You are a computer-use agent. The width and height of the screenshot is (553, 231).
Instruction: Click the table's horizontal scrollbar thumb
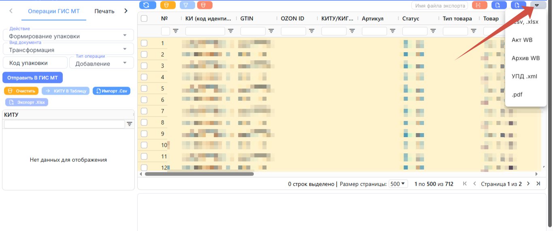coord(199,174)
